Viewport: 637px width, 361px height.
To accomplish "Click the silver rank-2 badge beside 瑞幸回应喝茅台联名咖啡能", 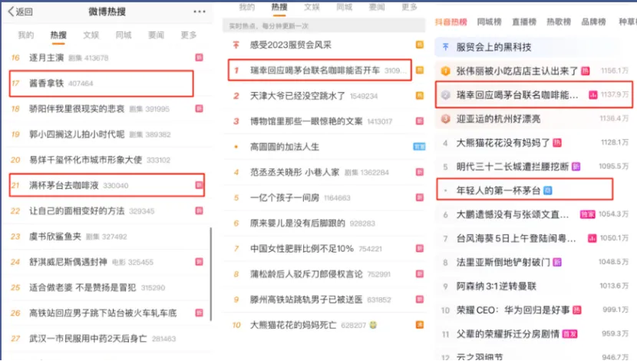I will coord(445,95).
